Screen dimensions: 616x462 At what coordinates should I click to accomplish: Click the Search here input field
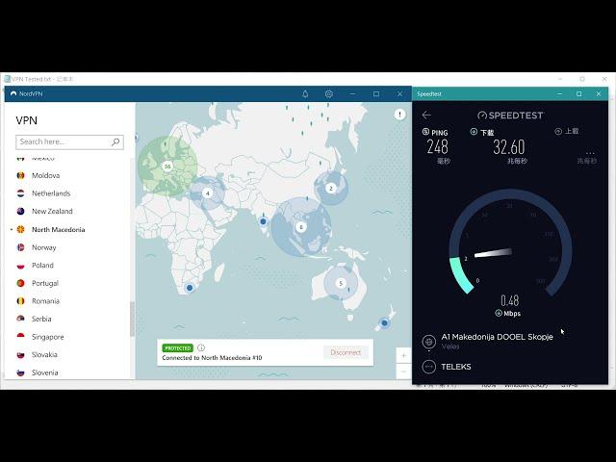(x=64, y=141)
